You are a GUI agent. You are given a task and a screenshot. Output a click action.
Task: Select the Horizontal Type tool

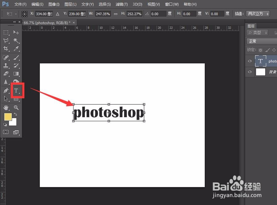click(16, 91)
